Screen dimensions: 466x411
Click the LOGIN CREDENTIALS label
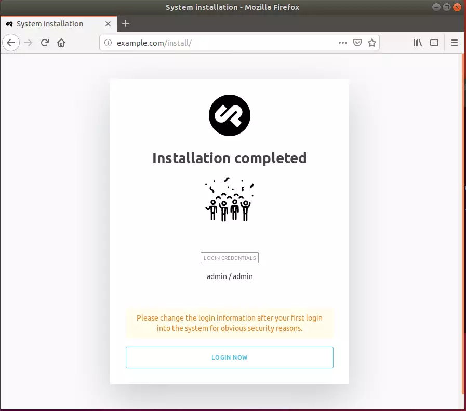[x=230, y=258]
